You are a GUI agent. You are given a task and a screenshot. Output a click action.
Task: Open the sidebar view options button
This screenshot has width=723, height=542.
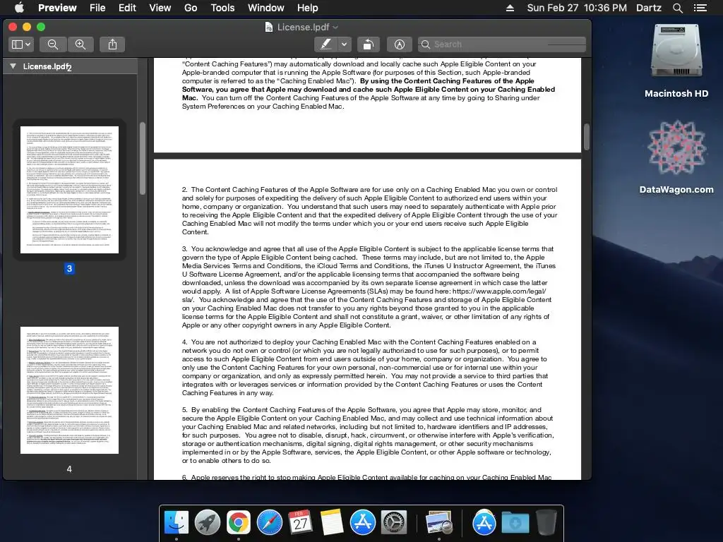tap(20, 44)
